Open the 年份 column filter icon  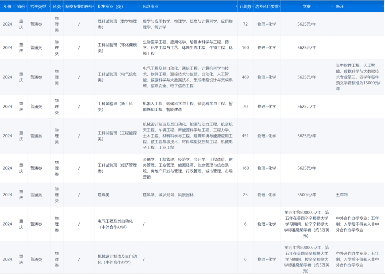point(13,6)
